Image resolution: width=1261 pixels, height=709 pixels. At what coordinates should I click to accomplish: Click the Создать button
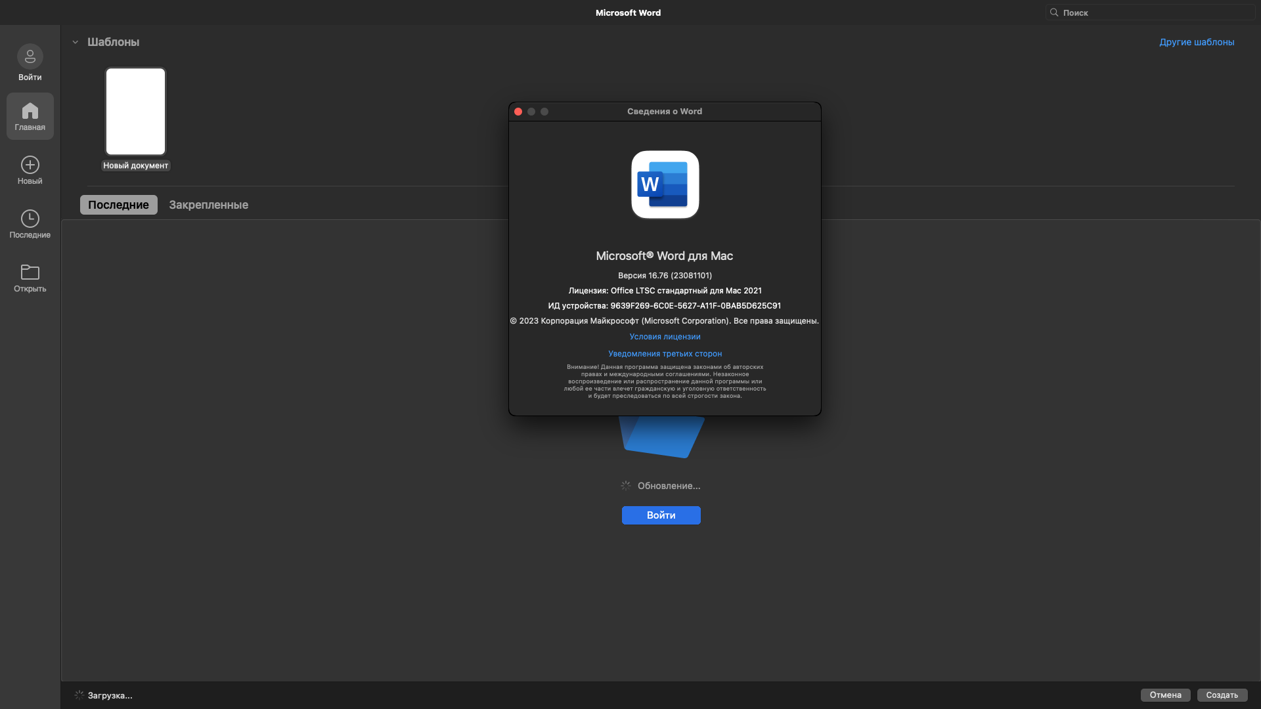[1222, 695]
